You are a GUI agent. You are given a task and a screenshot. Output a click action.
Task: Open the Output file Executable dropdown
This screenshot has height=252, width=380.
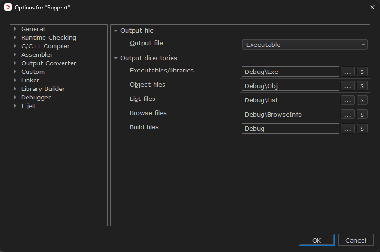305,45
